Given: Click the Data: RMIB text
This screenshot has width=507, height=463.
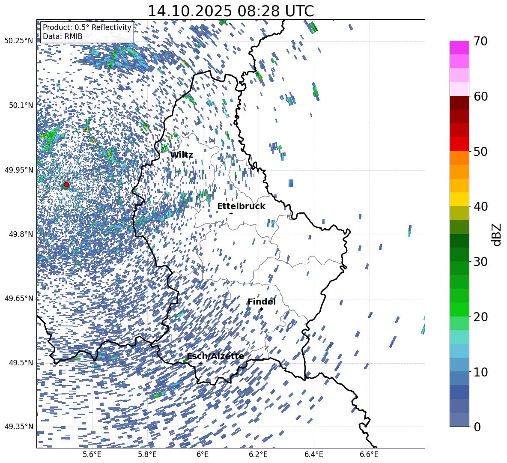Looking at the screenshot, I should pyautogui.click(x=63, y=36).
